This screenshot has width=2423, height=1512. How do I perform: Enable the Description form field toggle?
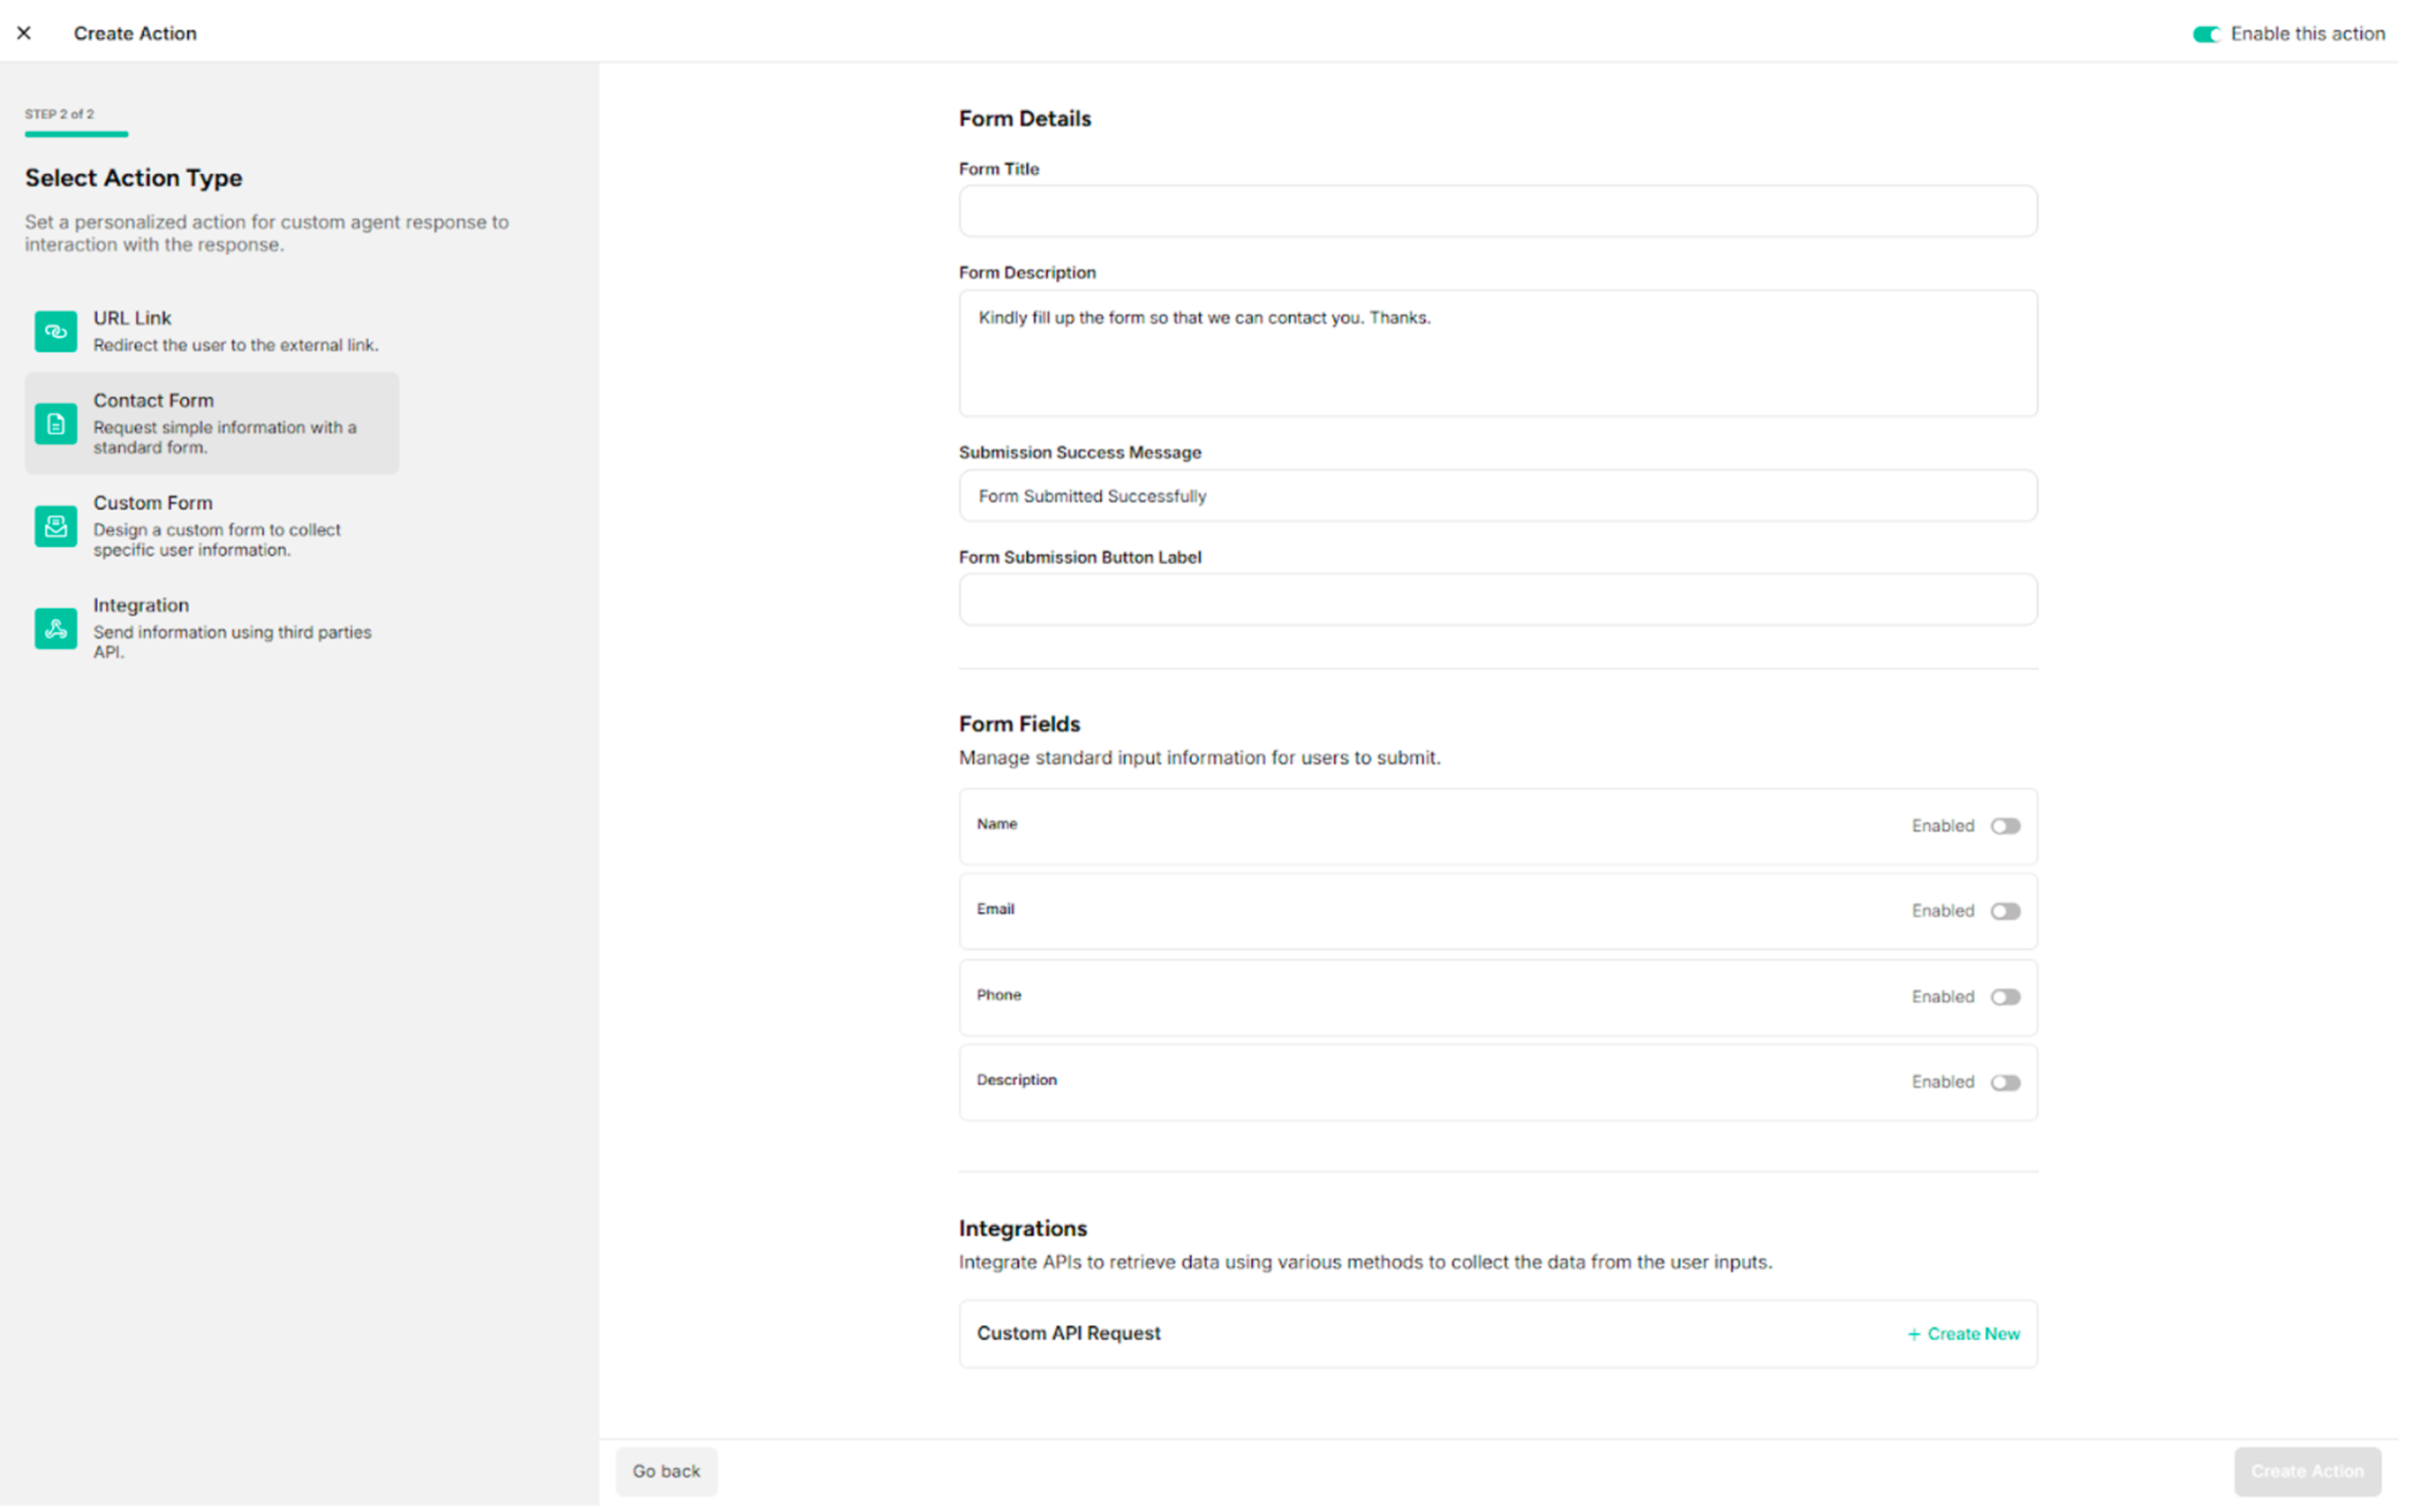tap(2005, 1083)
